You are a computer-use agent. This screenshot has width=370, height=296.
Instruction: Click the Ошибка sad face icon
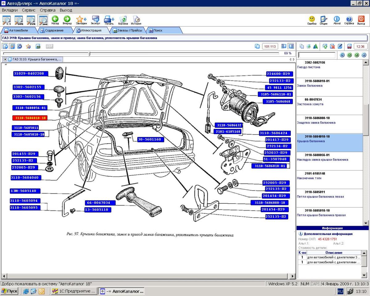312,19
